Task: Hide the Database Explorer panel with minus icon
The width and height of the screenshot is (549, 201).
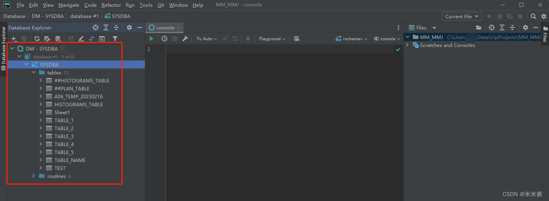Action: [140, 27]
